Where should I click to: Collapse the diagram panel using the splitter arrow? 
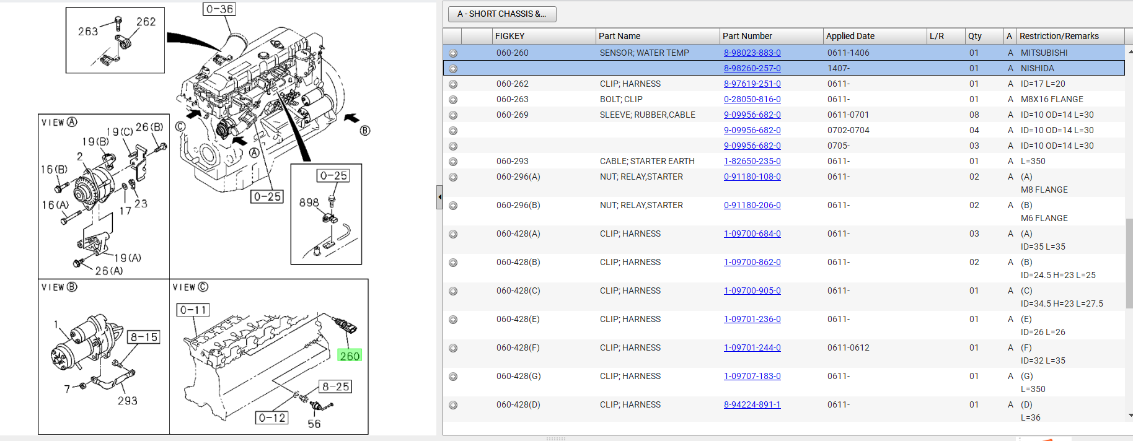click(x=439, y=197)
